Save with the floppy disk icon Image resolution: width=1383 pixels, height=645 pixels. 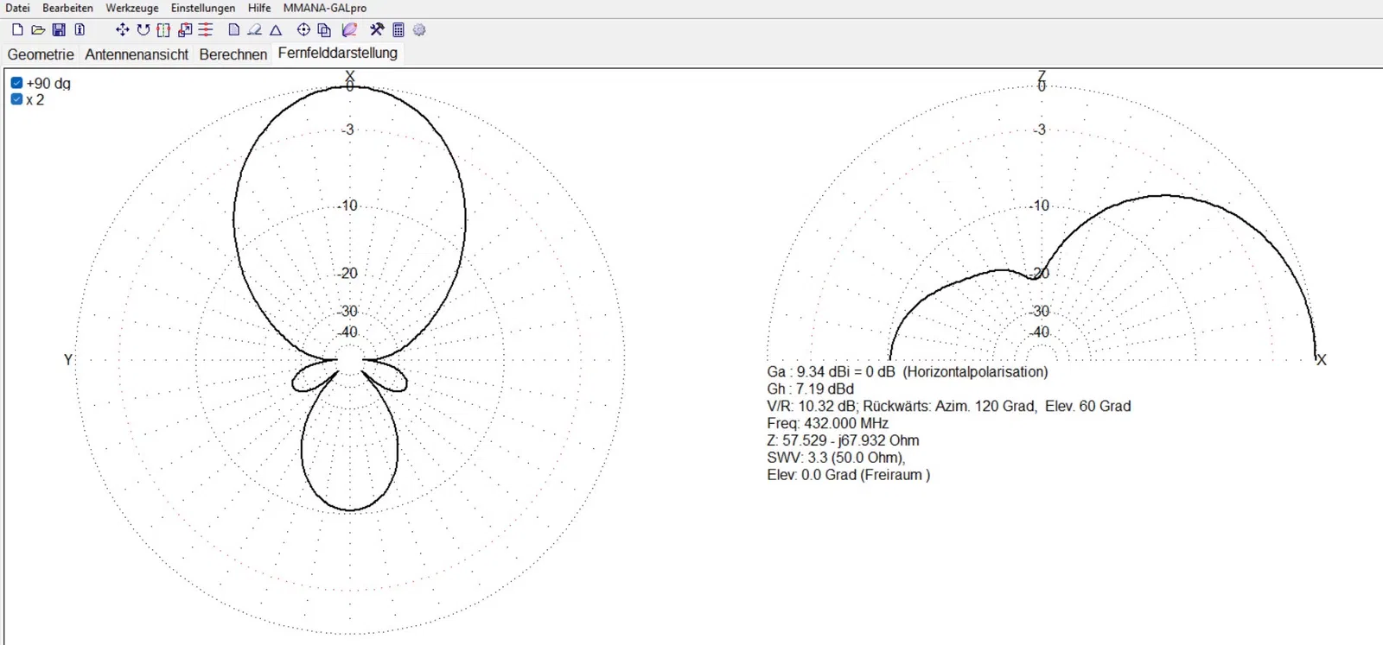59,29
